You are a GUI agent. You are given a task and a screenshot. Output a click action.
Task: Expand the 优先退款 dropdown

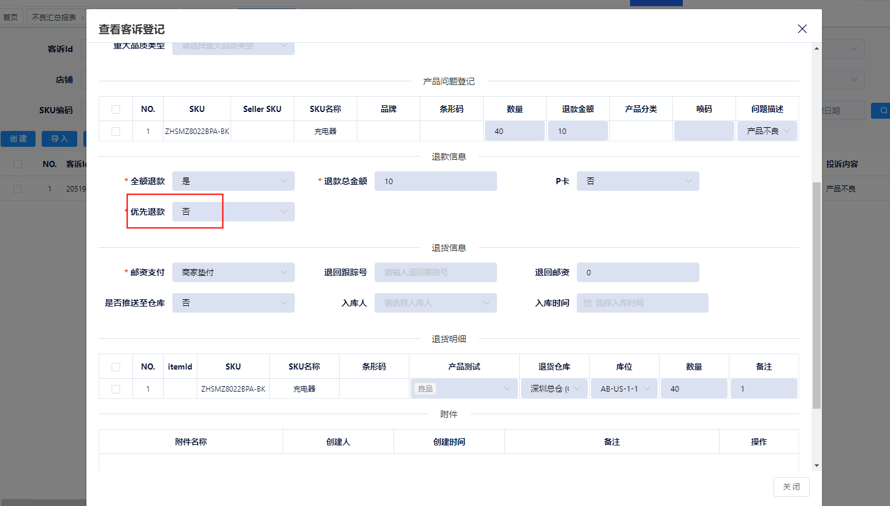point(233,212)
